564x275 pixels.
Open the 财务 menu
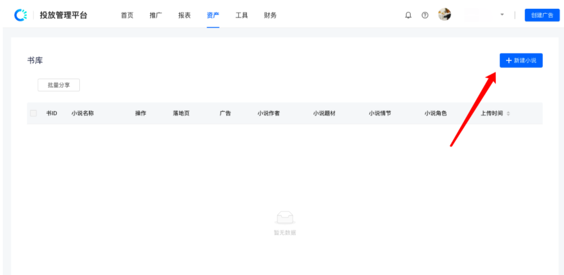270,15
